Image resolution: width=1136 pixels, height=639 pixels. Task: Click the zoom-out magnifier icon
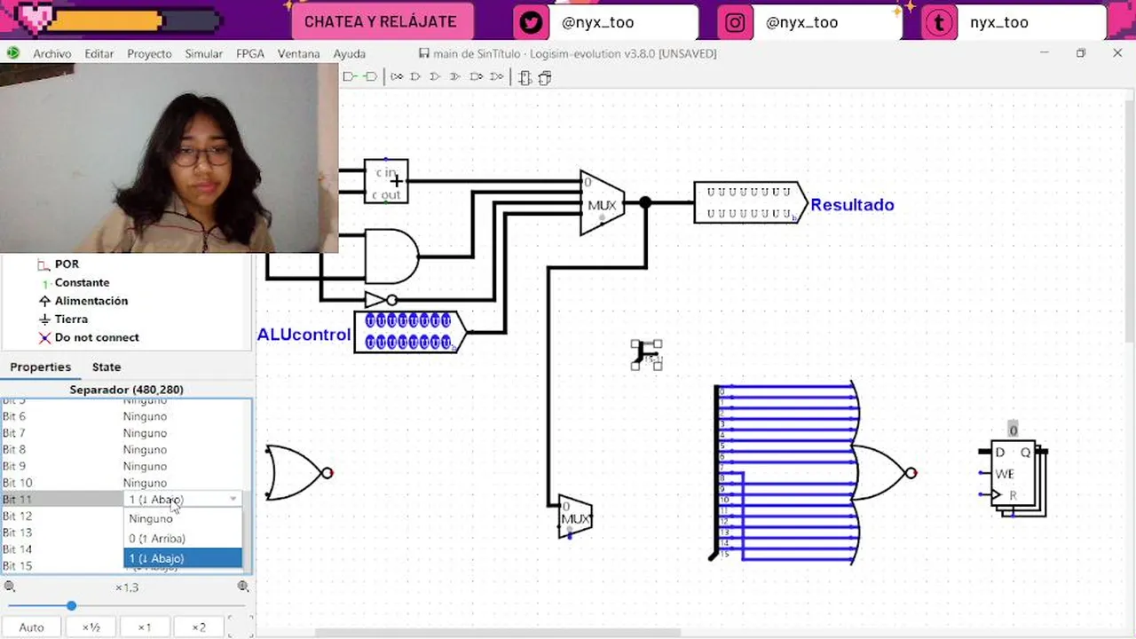[x=10, y=587]
